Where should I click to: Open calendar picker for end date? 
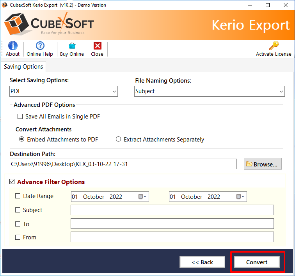240,196
